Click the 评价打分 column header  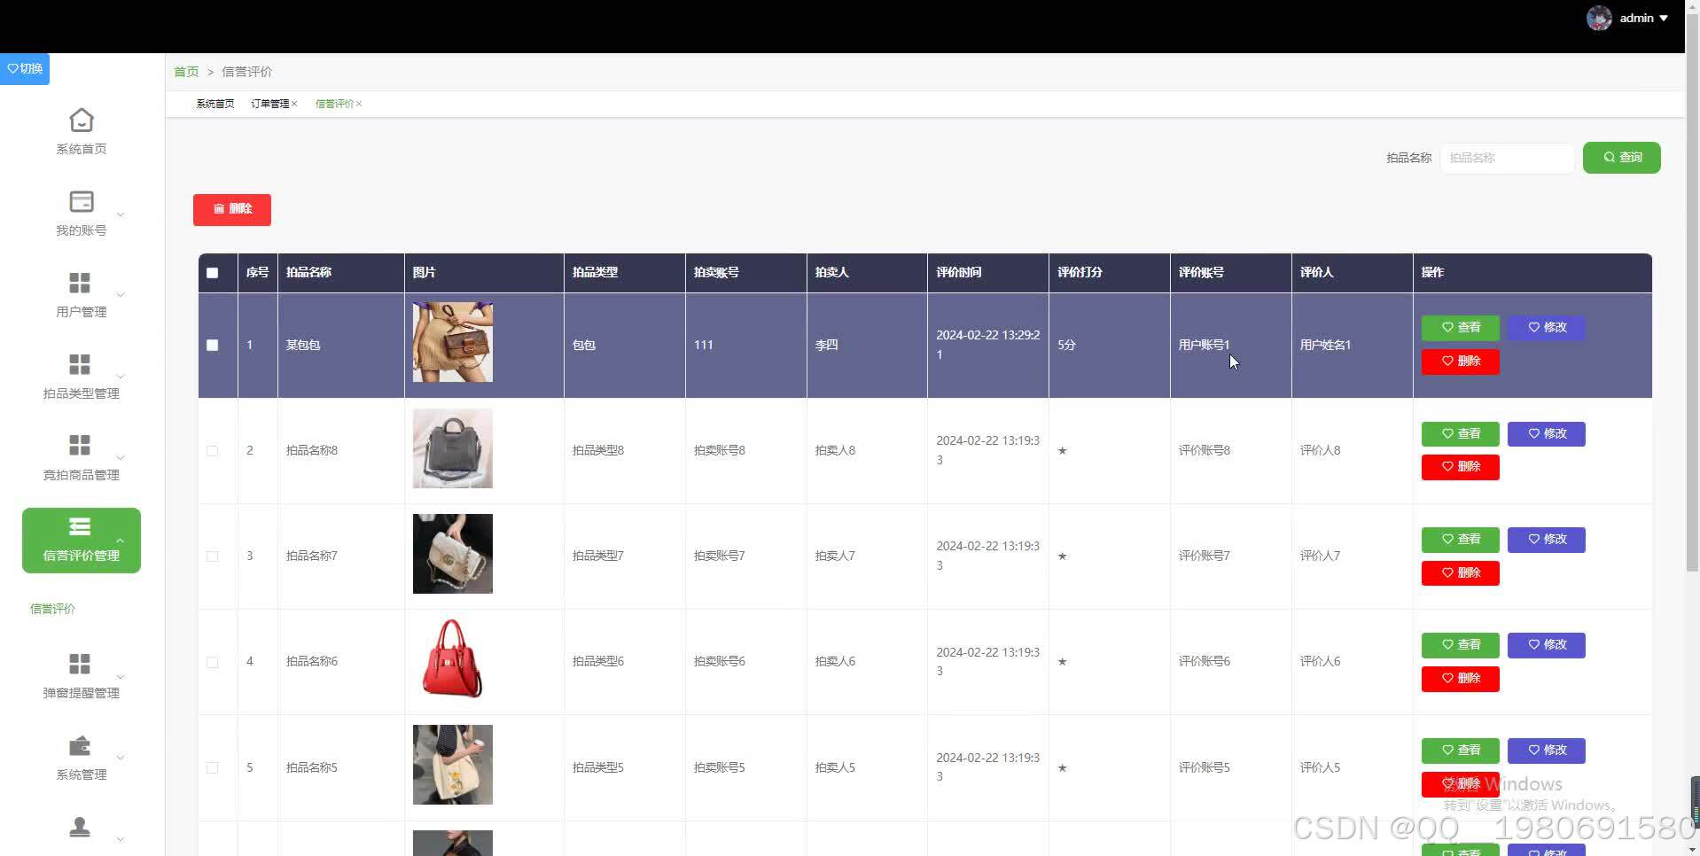1109,273
